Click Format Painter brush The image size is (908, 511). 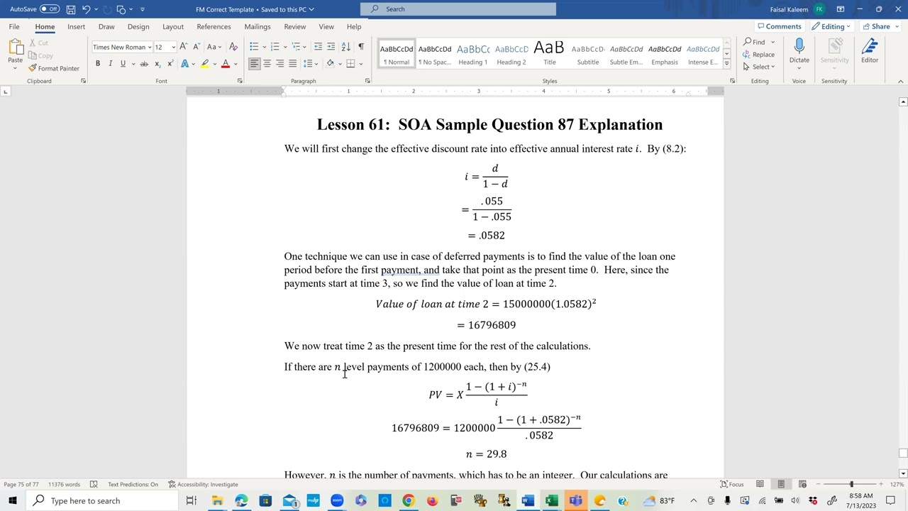pyautogui.click(x=54, y=68)
